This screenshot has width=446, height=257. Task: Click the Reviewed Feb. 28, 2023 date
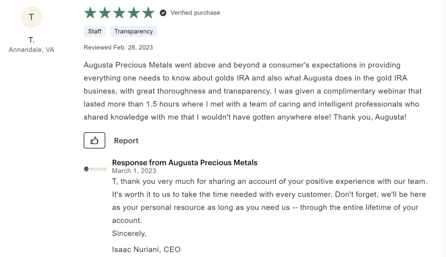pos(118,47)
